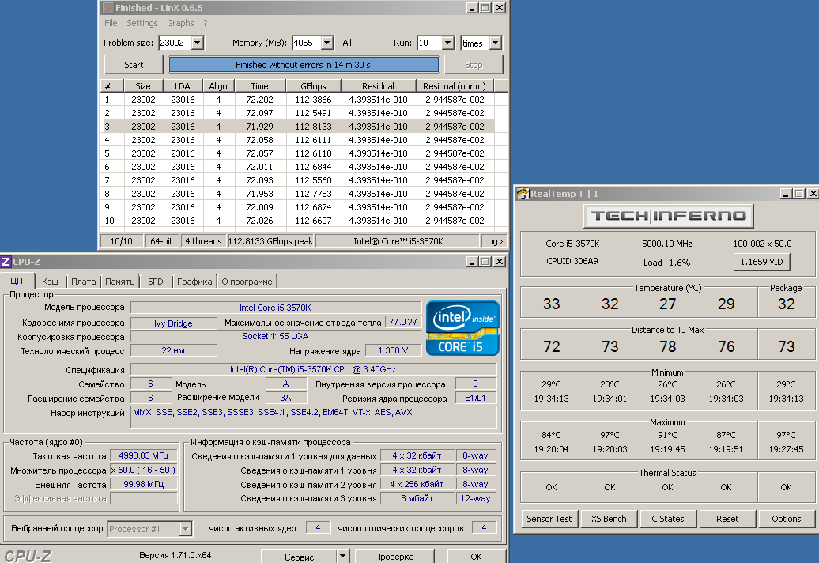Click the CPU-Z title bar Z icon

click(x=6, y=262)
